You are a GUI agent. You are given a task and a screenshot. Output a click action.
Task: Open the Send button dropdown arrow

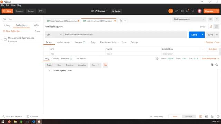click(202, 35)
